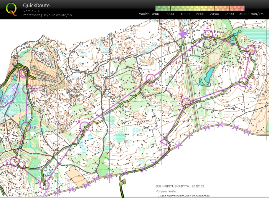
Task: Open the matstroeng.se/quickroute/en link
Action: coord(47,15)
